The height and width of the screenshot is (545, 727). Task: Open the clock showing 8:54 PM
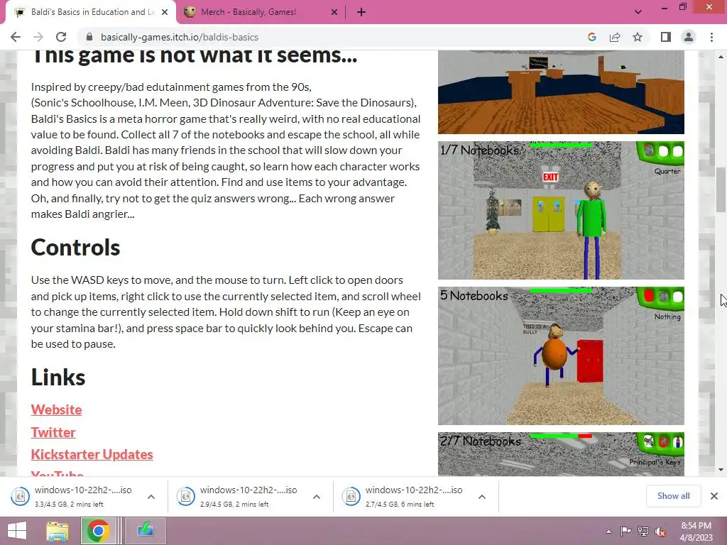pos(696,532)
